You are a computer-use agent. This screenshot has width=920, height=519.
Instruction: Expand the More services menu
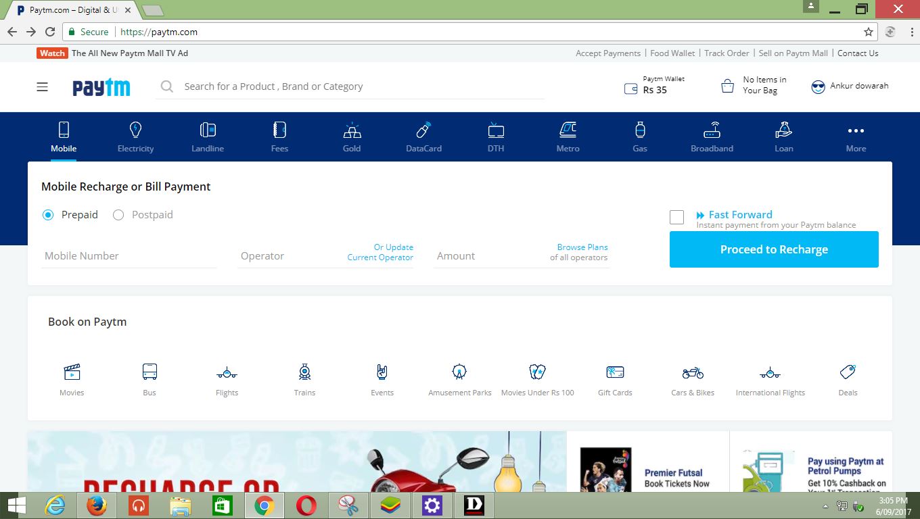pyautogui.click(x=856, y=137)
